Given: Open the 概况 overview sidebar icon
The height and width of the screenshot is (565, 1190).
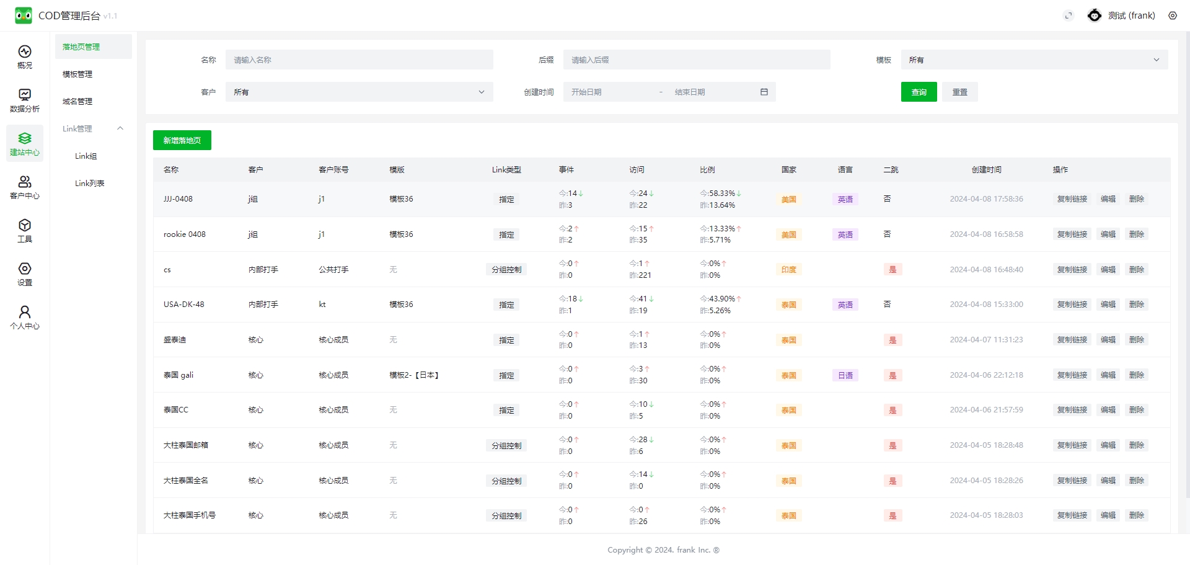Looking at the screenshot, I should tap(25, 56).
